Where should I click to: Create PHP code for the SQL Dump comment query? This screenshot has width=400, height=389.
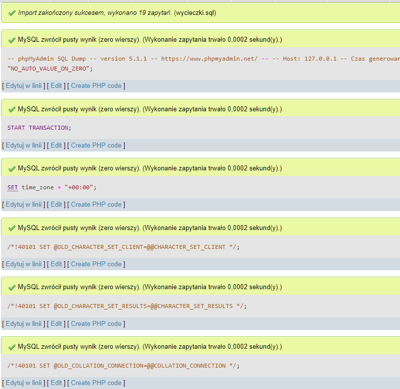click(96, 85)
